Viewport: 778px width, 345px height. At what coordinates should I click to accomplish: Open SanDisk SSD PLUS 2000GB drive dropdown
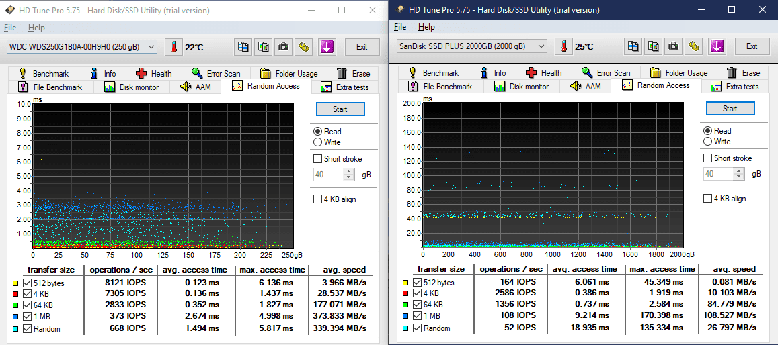pos(472,46)
